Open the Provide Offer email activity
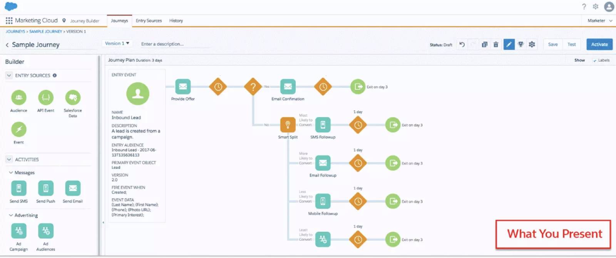The width and height of the screenshot is (616, 258). click(x=183, y=87)
